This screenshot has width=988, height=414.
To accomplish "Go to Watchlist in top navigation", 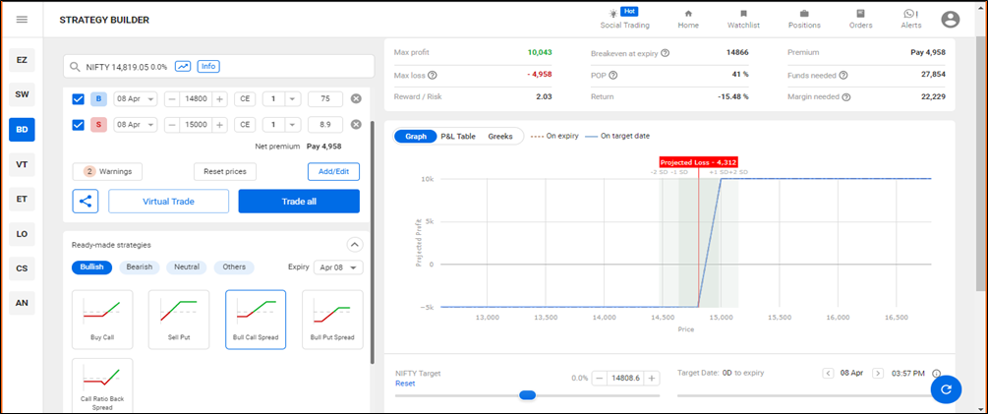I will [x=743, y=19].
